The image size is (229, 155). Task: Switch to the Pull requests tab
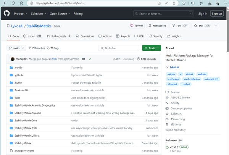(x=59, y=36)
